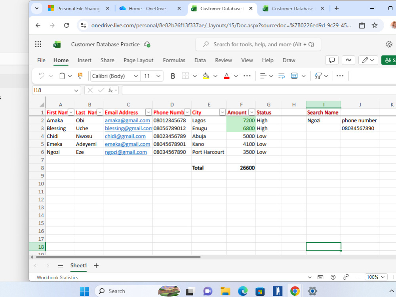Image resolution: width=396 pixels, height=297 pixels.
Task: Add a new sheet plus button
Action: pos(96,266)
